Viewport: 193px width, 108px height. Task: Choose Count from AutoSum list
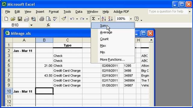pos(113,39)
